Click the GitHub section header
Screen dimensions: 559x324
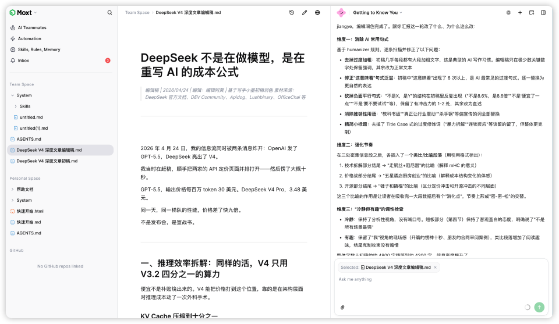click(16, 251)
